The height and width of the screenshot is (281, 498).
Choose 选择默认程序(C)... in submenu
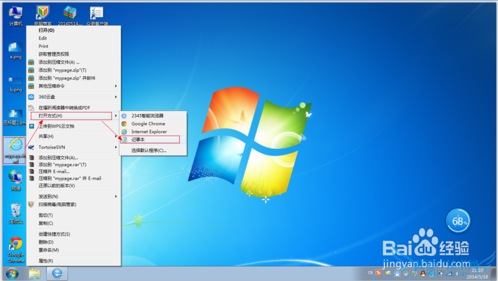coord(153,150)
